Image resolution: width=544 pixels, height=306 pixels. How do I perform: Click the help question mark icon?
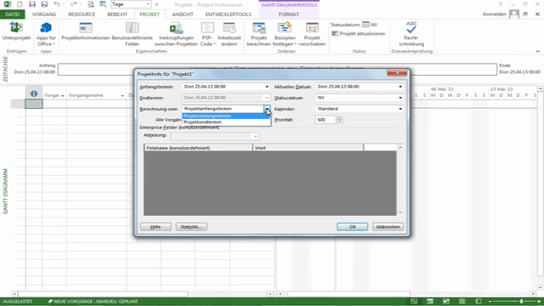pyautogui.click(x=501, y=4)
